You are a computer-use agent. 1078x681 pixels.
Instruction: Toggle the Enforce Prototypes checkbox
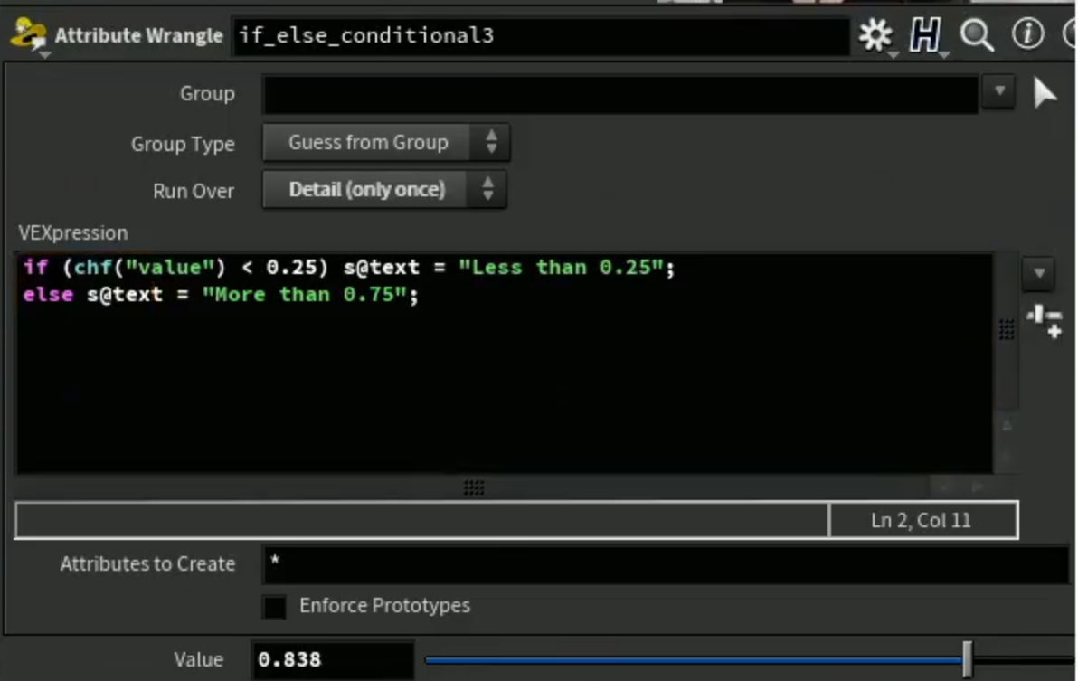point(274,606)
